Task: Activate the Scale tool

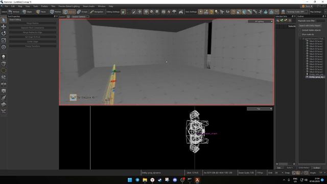Action: pyautogui.click(x=4, y=40)
